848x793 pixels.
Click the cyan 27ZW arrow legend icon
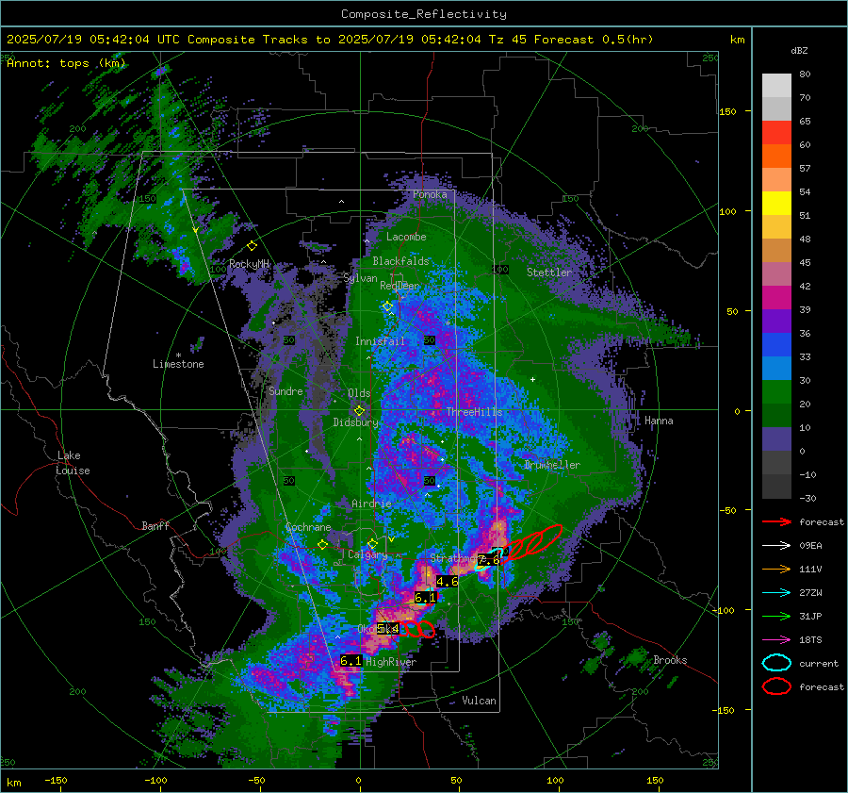coord(776,593)
